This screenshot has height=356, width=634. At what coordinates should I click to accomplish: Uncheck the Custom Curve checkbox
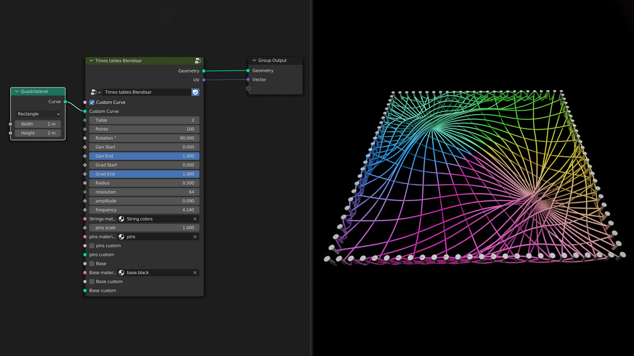pos(91,102)
